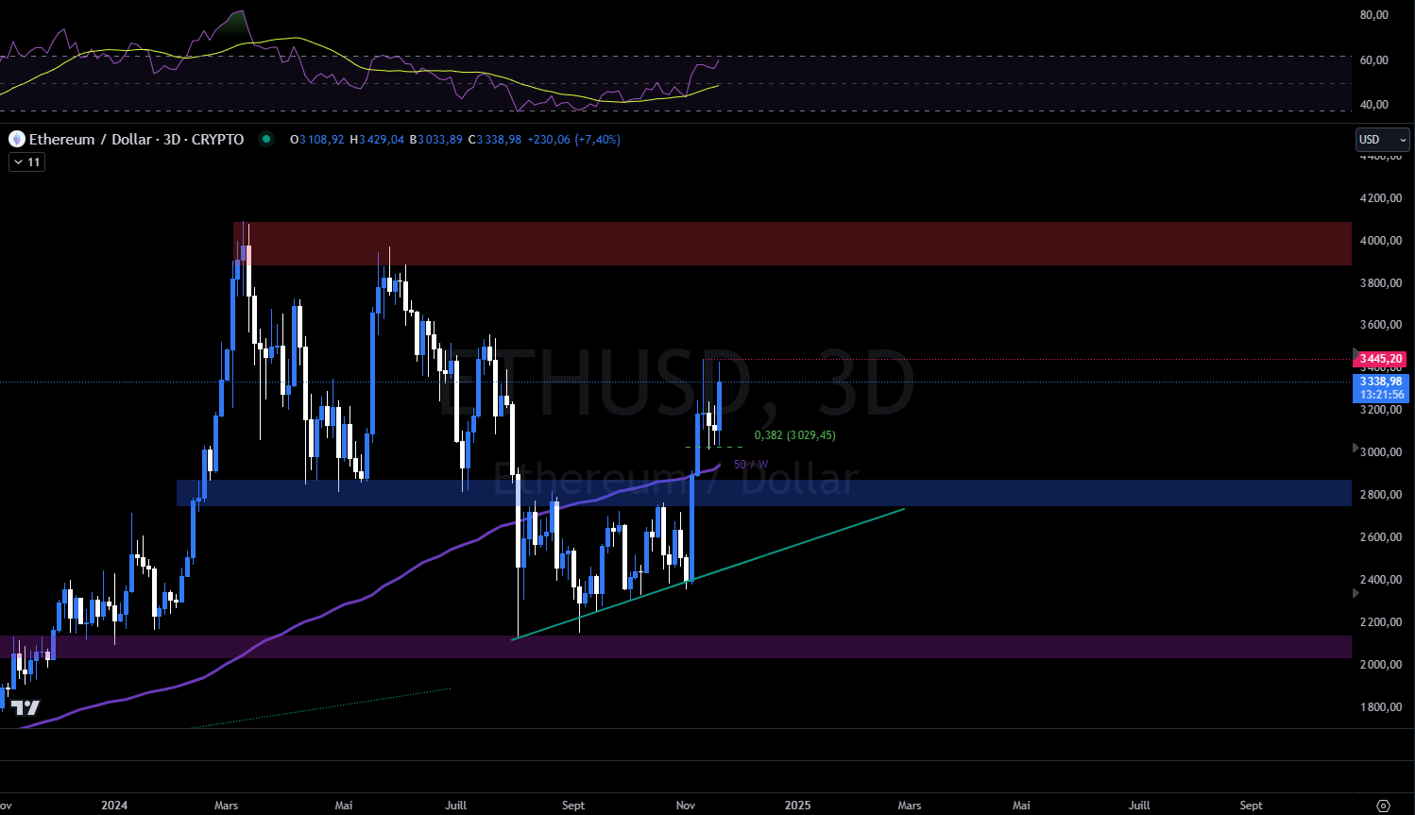Expand the 11 hidden indicators list

[x=28, y=161]
